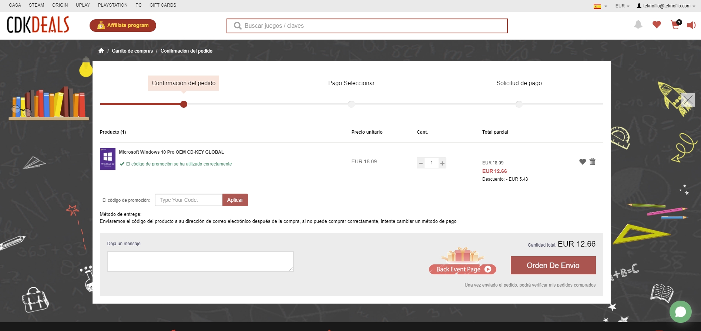
Task: Click the EUR 18.09 unit price
Action: (364, 161)
